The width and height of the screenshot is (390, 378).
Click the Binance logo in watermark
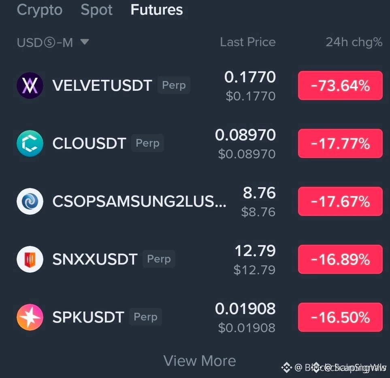pyautogui.click(x=286, y=367)
